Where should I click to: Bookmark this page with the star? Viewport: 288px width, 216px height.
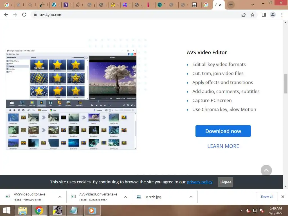(x=253, y=15)
